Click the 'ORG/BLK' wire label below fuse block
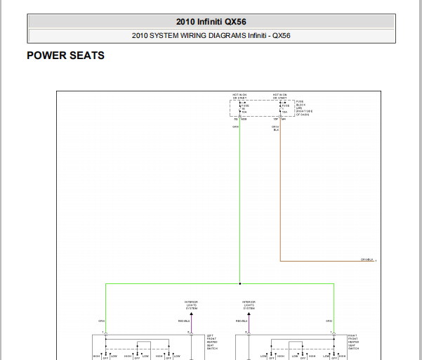 (x=275, y=128)
